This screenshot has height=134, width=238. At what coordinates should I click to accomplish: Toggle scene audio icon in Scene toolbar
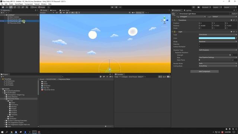coord(64,13)
